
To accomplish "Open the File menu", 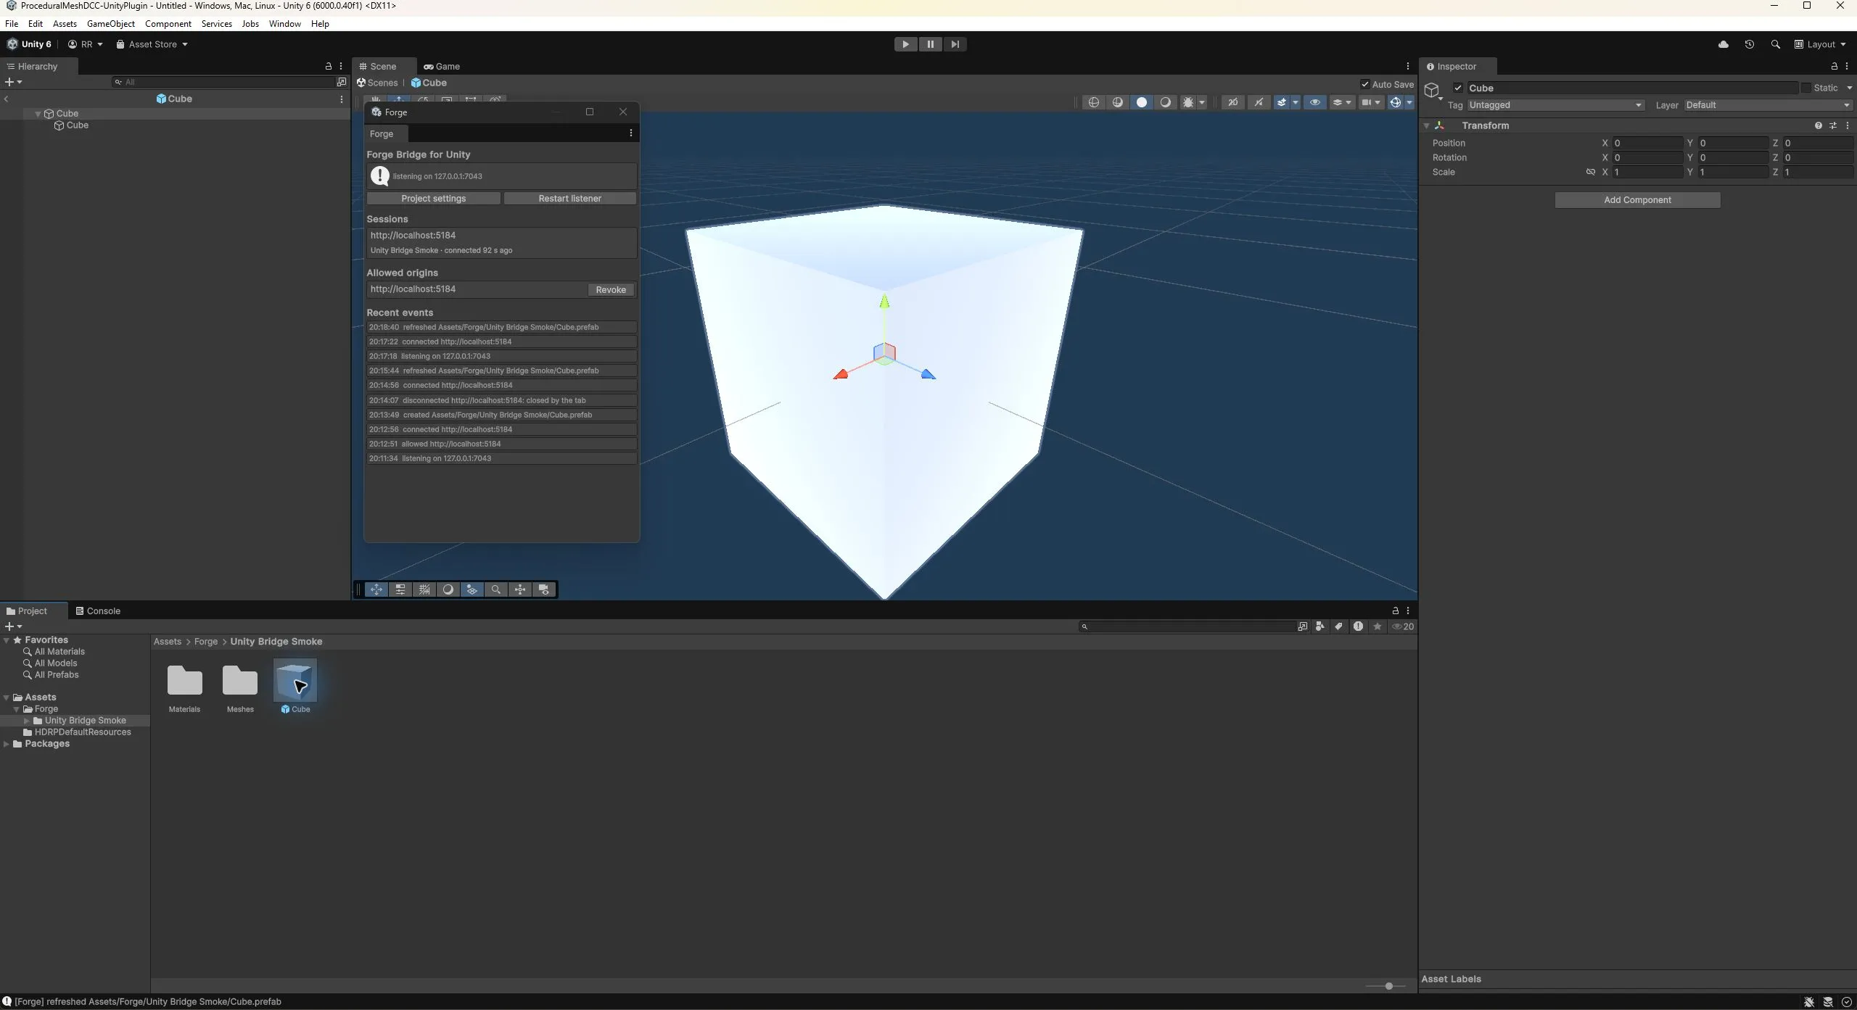I will [12, 24].
